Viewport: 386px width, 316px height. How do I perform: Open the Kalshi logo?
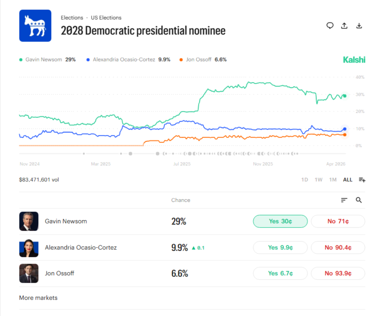pyautogui.click(x=354, y=60)
